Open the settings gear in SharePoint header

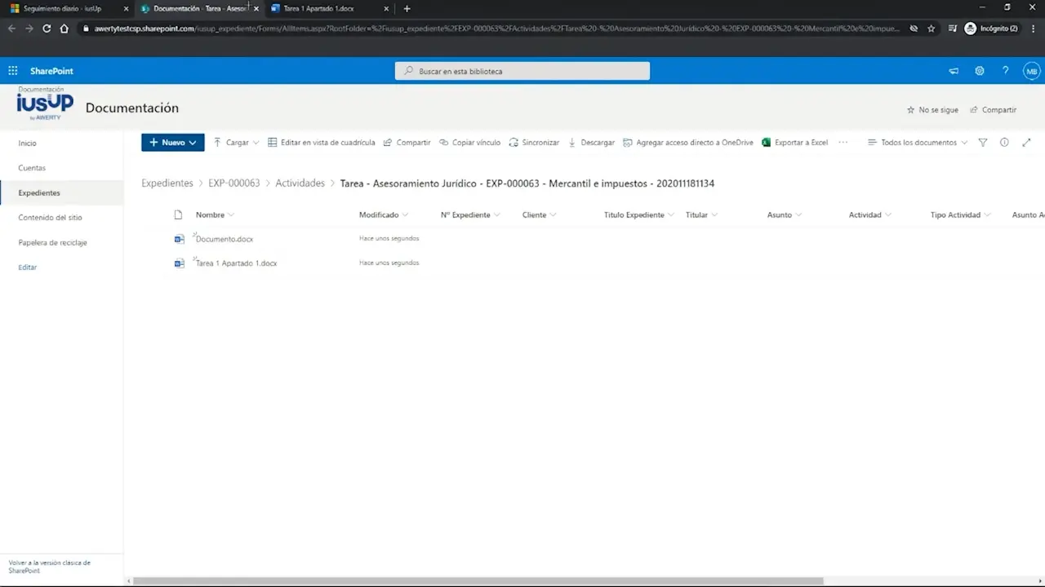coord(979,71)
